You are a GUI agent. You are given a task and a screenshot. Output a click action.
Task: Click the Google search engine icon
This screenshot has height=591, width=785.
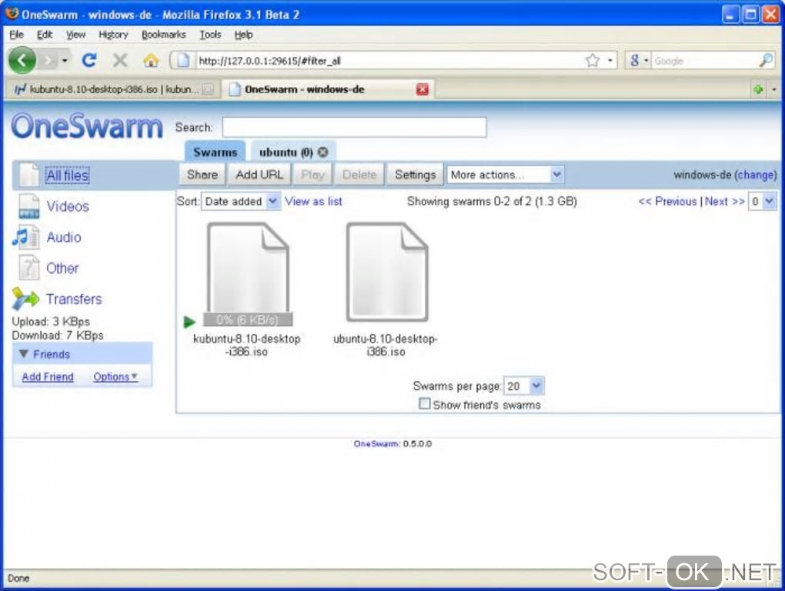(x=634, y=61)
